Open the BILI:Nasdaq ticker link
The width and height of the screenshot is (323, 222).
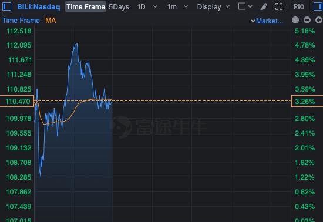click(x=39, y=7)
